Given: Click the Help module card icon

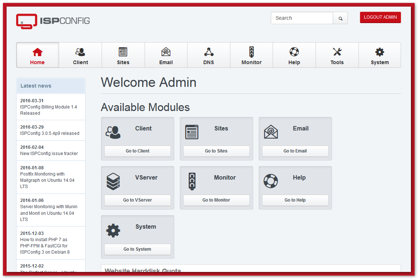Looking at the screenshot, I should click(x=271, y=181).
